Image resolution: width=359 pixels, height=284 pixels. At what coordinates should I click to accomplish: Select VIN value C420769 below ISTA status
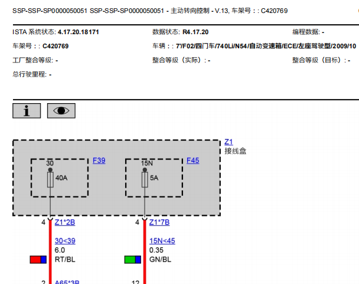tap(56, 46)
